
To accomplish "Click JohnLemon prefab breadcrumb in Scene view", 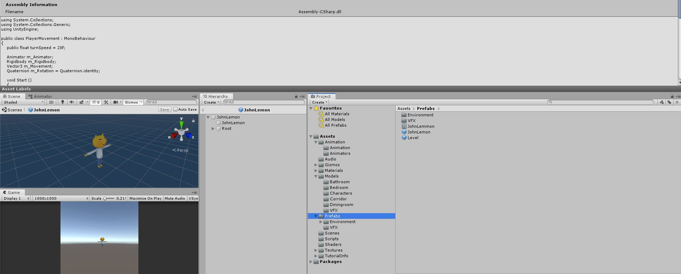I will click(x=44, y=110).
